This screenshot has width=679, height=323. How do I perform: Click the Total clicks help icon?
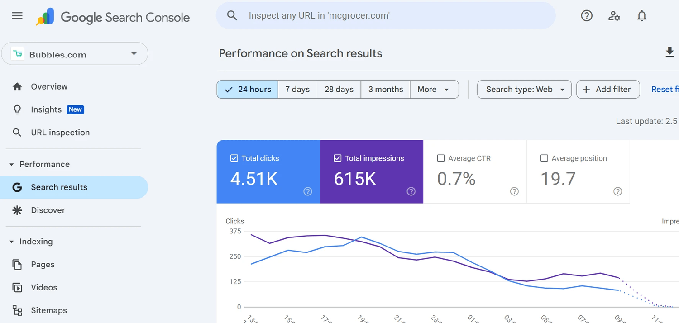click(x=308, y=191)
